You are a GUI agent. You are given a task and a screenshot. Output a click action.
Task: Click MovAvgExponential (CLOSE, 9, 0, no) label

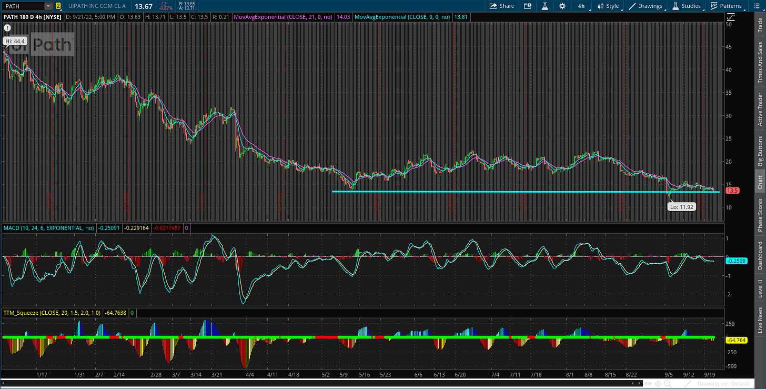point(402,17)
